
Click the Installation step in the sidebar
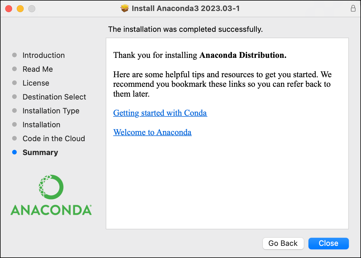(x=41, y=125)
